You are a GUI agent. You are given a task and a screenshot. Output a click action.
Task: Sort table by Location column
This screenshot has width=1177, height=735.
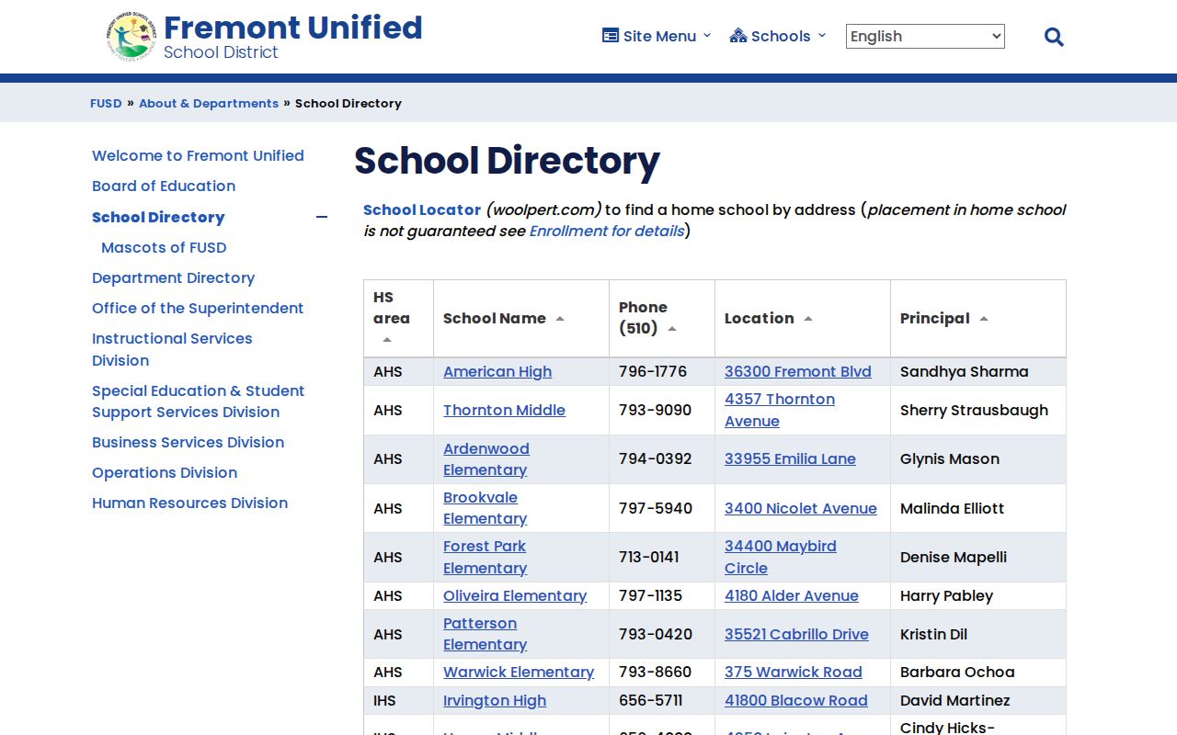click(803, 318)
